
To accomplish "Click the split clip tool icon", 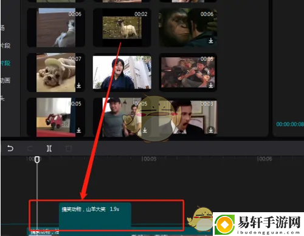I will [x=49, y=148].
